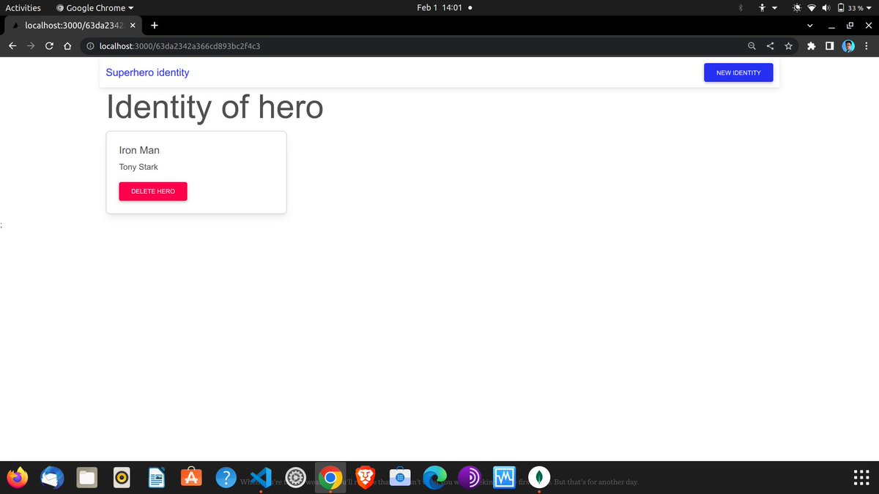Open Chrome three-dot menu
The image size is (879, 494).
[866, 46]
